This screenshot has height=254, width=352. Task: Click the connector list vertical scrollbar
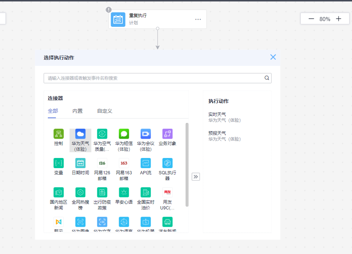click(187, 165)
